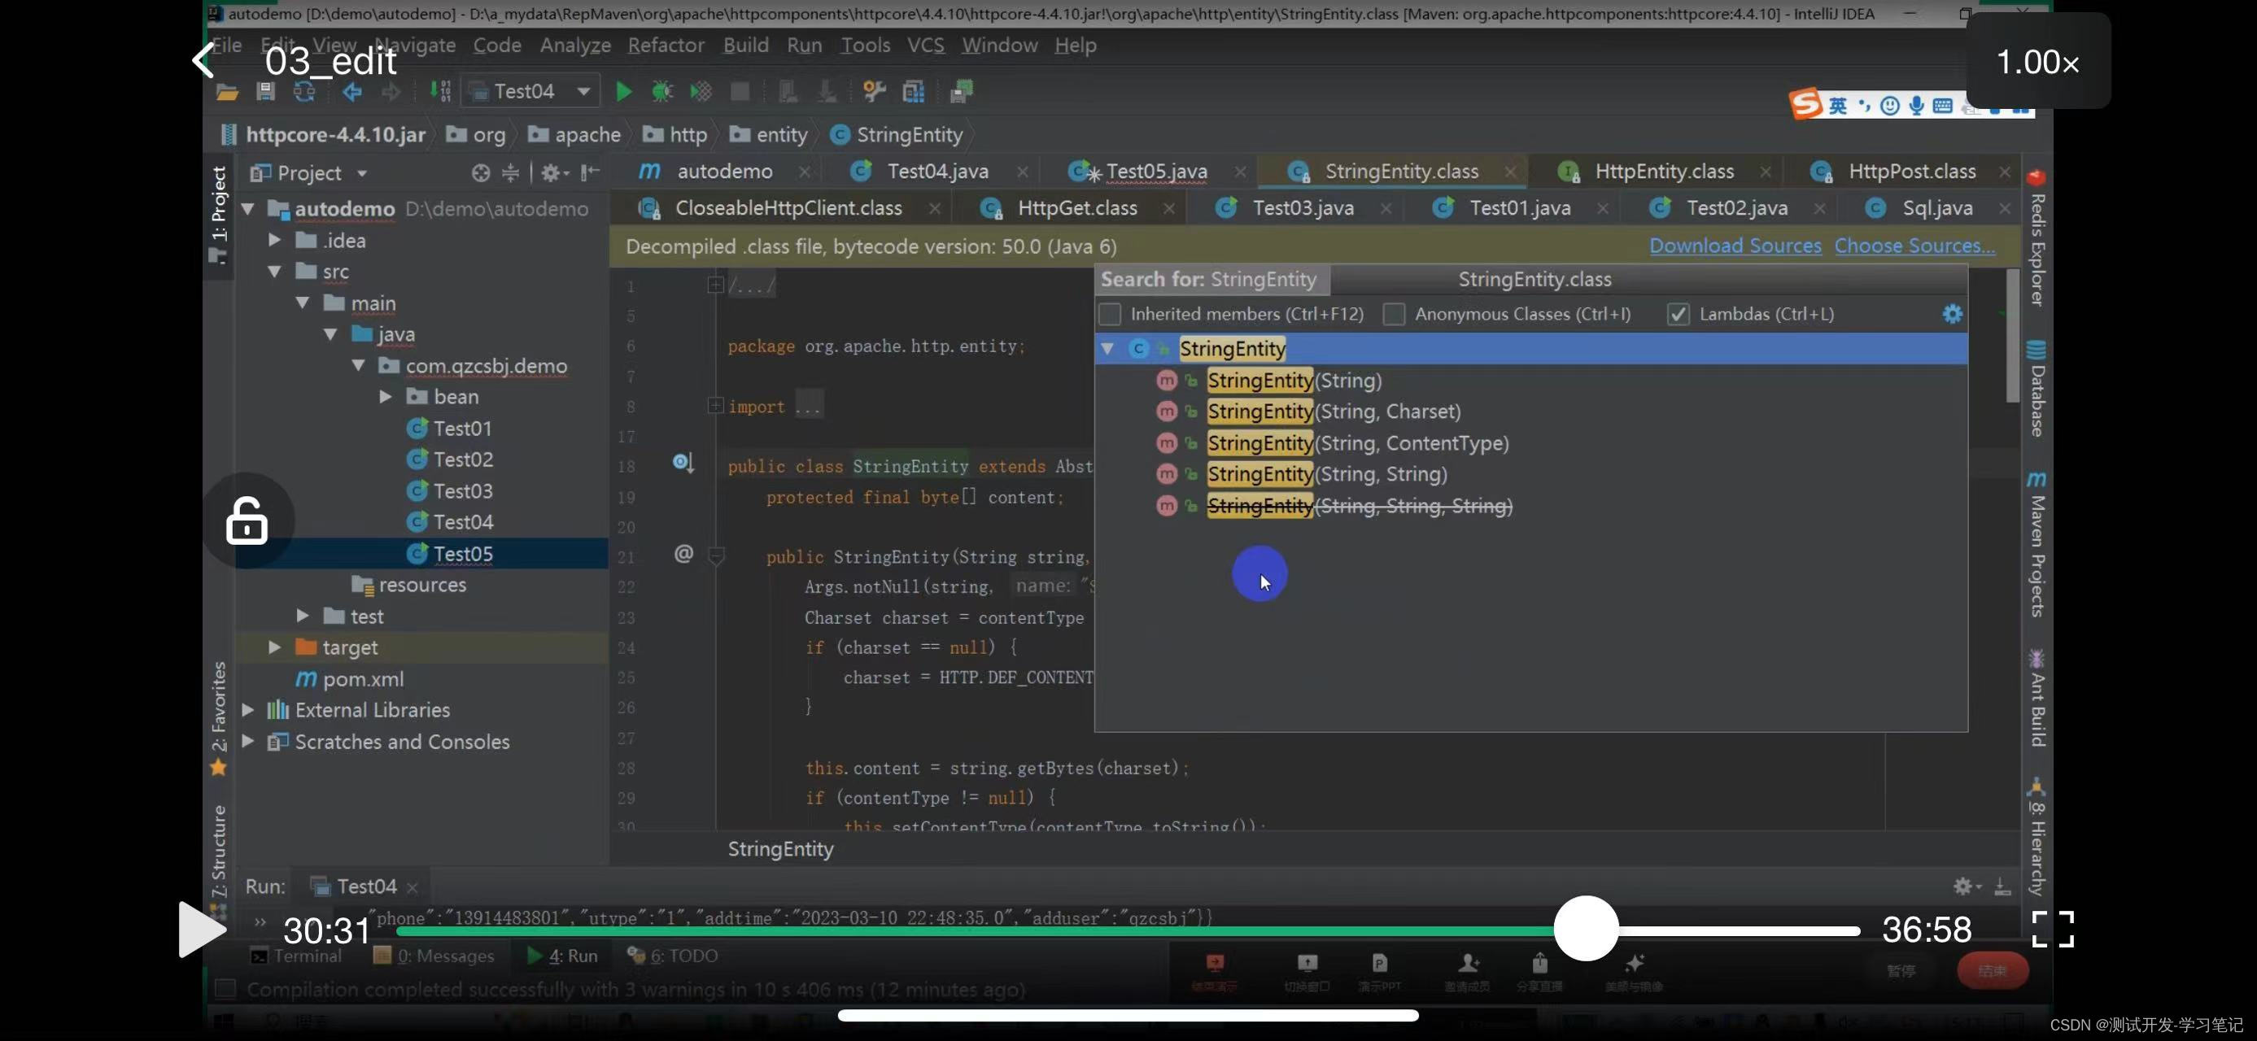Close the StringEntity.class tab
The image size is (2257, 1041).
[1509, 172]
